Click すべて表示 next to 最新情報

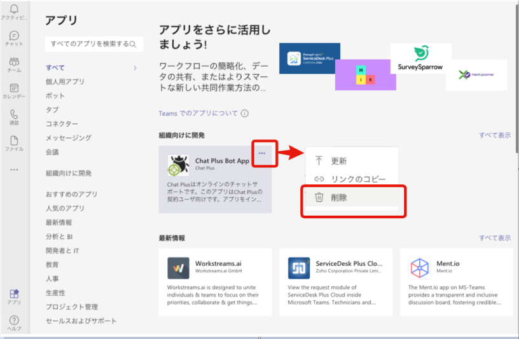pyautogui.click(x=495, y=238)
